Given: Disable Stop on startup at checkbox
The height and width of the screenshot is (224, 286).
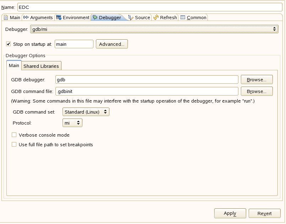Looking at the screenshot, I should coord(9,44).
